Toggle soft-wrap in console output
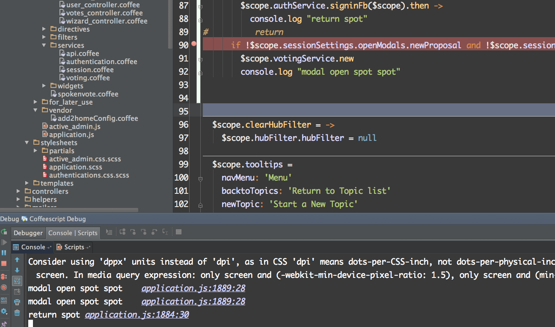 (17, 280)
